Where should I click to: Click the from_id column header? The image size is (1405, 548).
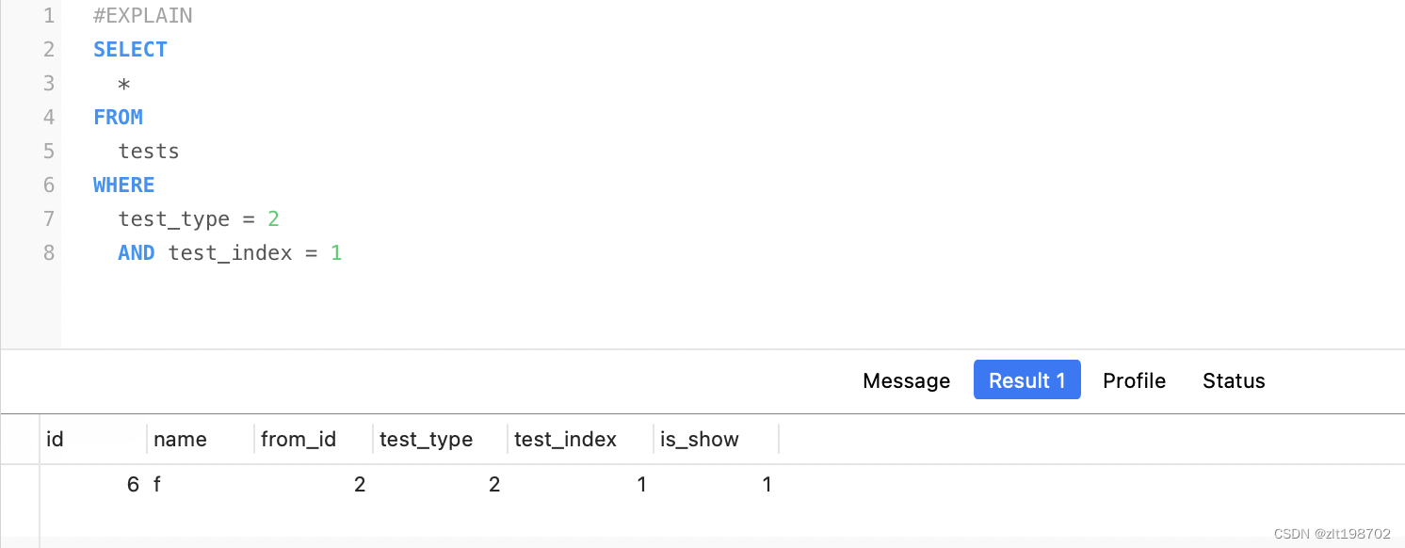pyautogui.click(x=299, y=439)
